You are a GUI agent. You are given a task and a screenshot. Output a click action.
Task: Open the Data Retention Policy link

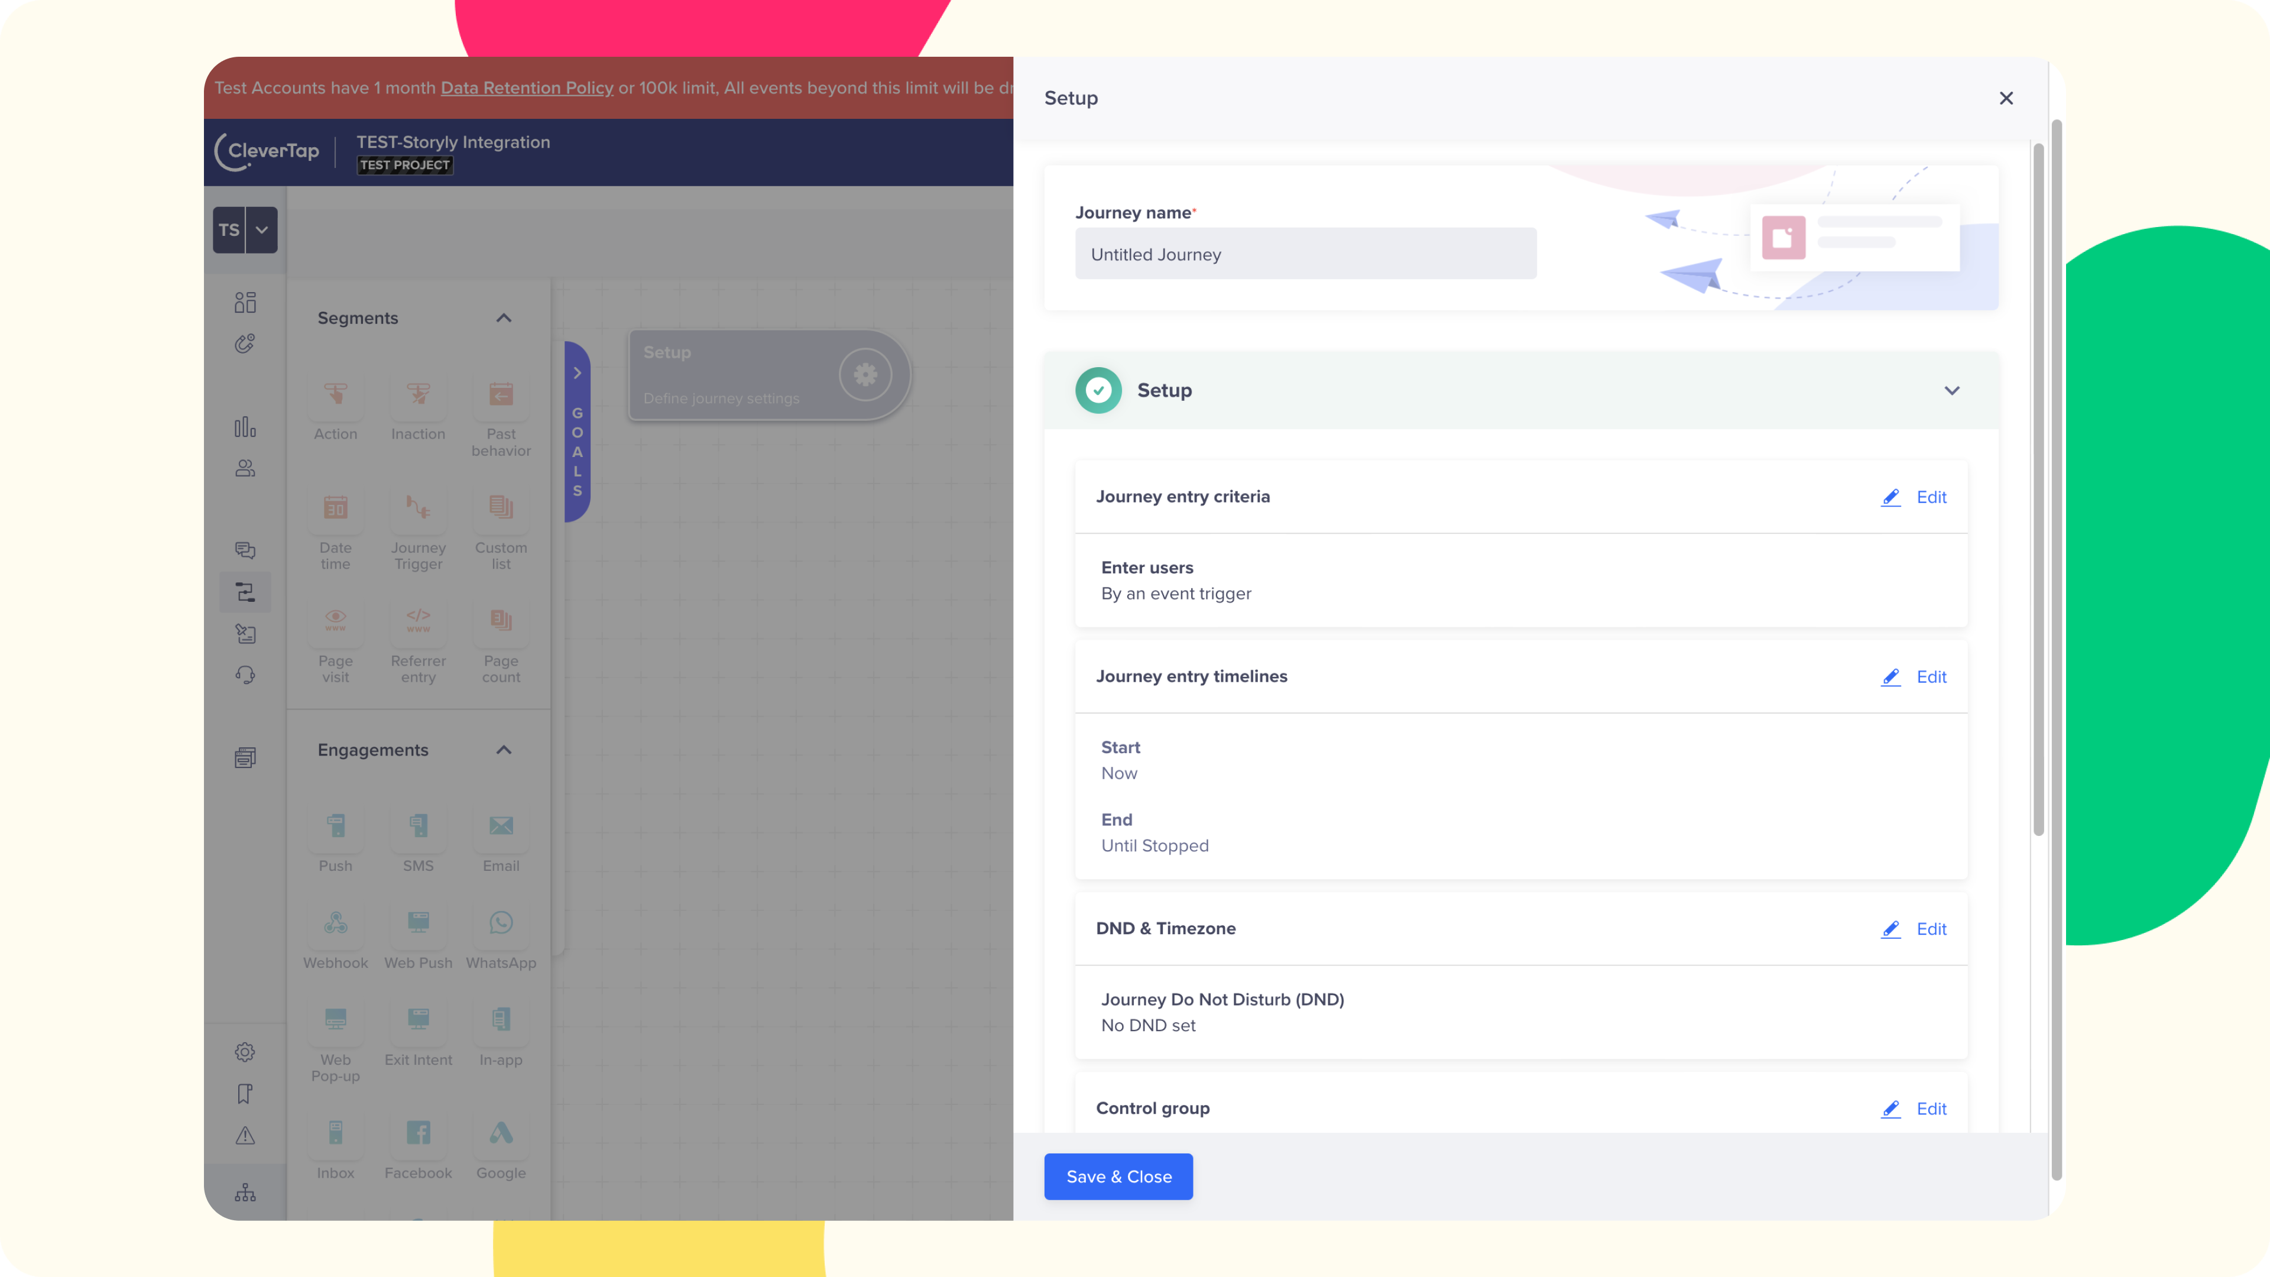(526, 88)
